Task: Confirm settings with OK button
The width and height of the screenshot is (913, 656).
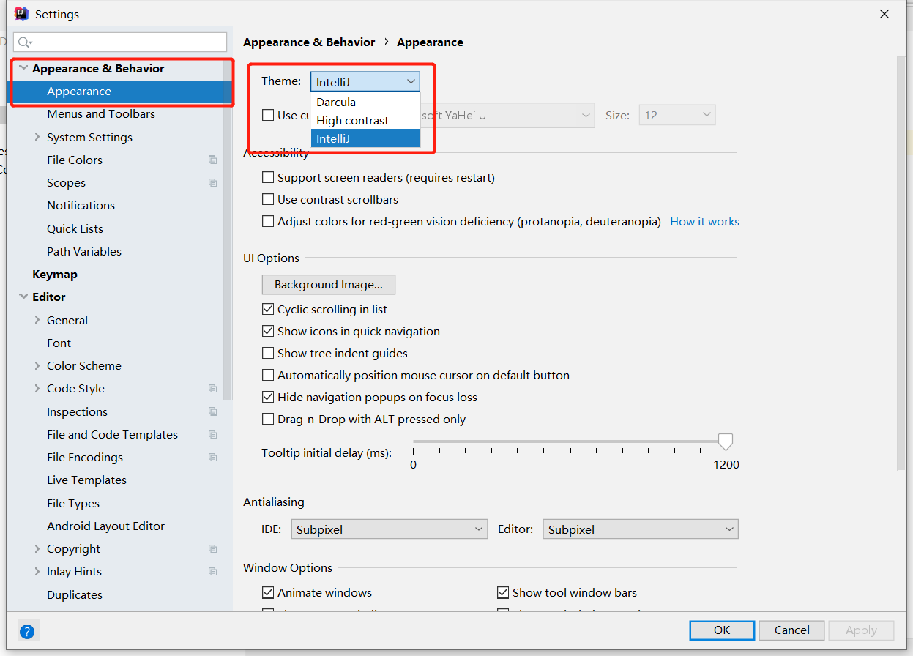Action: pyautogui.click(x=722, y=630)
